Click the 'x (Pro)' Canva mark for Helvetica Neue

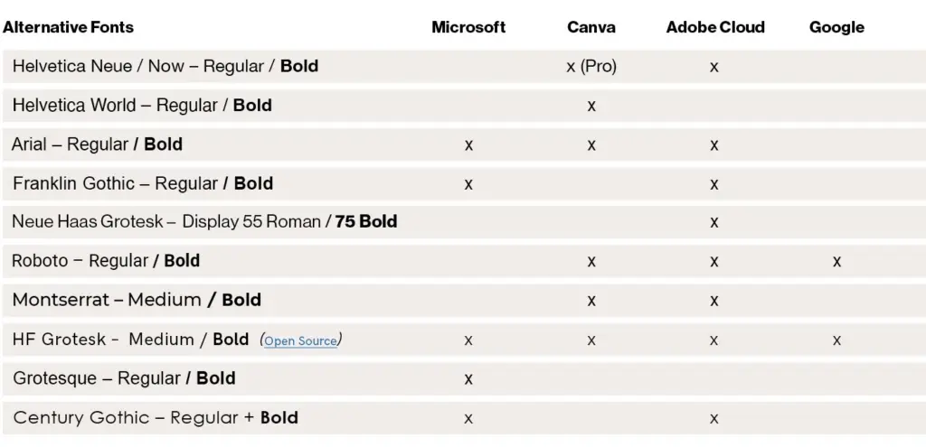pyautogui.click(x=591, y=67)
